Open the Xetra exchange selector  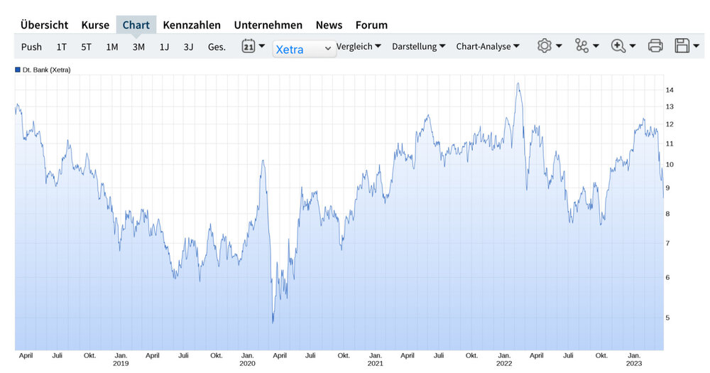click(305, 49)
